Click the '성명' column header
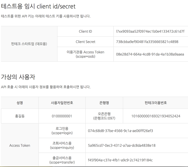The width and height of the screenshot is (188, 167). pyautogui.click(x=20, y=103)
